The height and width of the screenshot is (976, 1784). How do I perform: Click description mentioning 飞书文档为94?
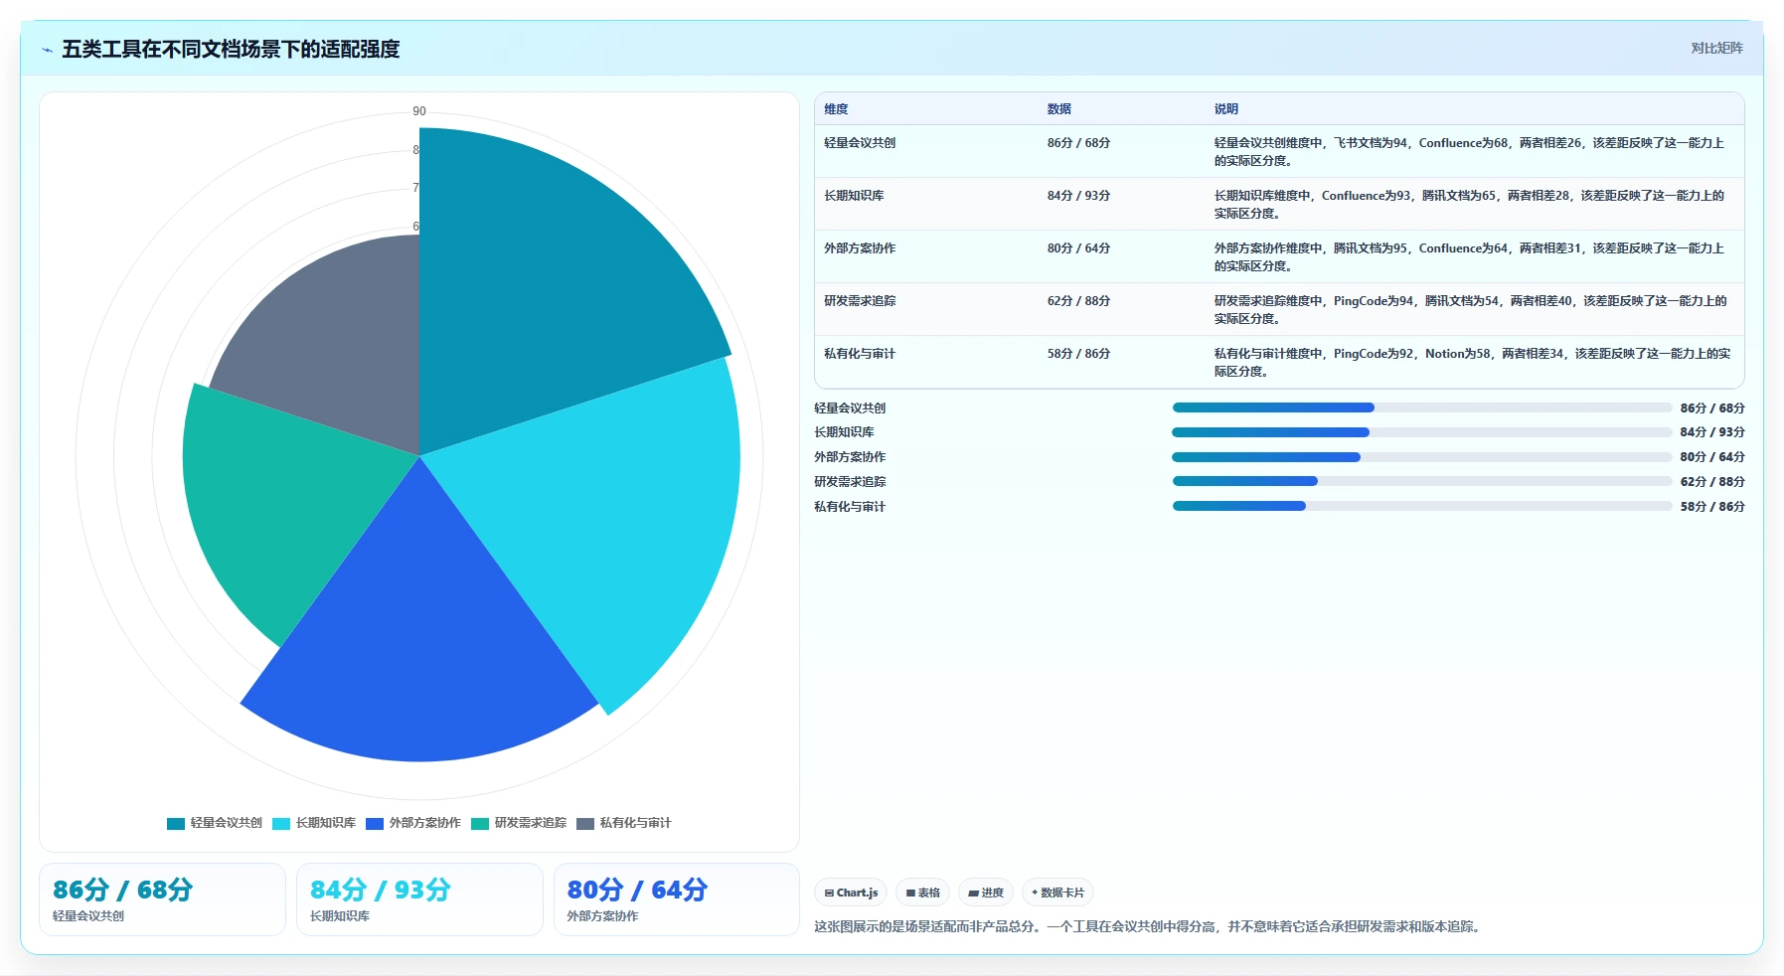coord(1469,152)
